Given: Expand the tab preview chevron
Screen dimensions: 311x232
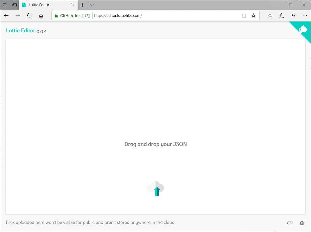Looking at the screenshot, I should (x=92, y=5).
